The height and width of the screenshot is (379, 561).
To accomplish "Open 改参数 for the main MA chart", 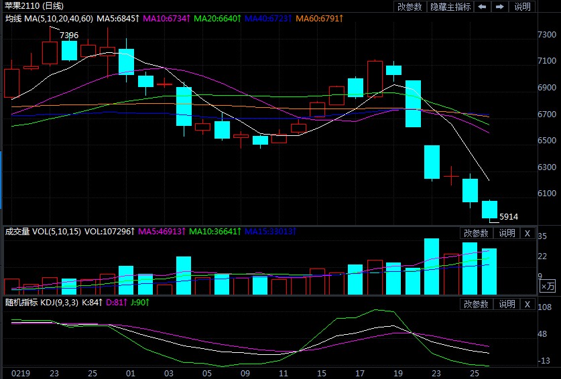I will [410, 7].
